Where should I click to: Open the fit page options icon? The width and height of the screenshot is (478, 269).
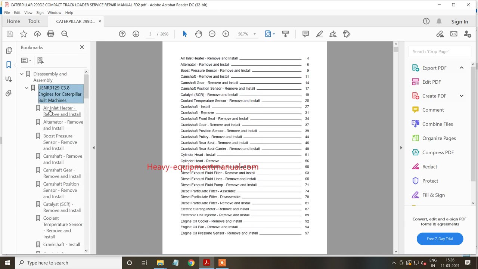pyautogui.click(x=270, y=34)
